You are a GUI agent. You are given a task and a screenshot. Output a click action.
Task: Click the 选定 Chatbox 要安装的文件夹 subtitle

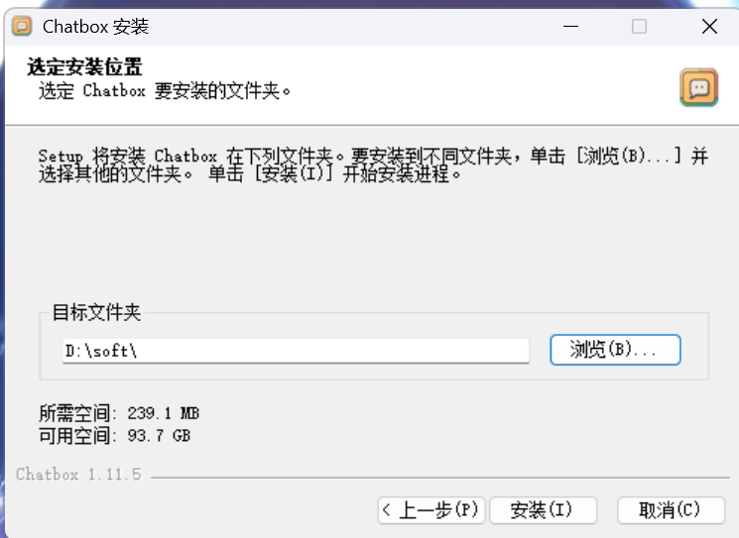click(165, 91)
